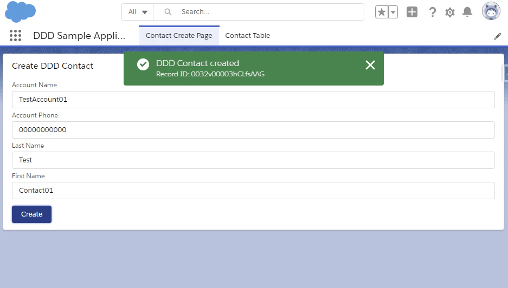Click the Last Name label
Image resolution: width=508 pixels, height=288 pixels.
pyautogui.click(x=28, y=146)
